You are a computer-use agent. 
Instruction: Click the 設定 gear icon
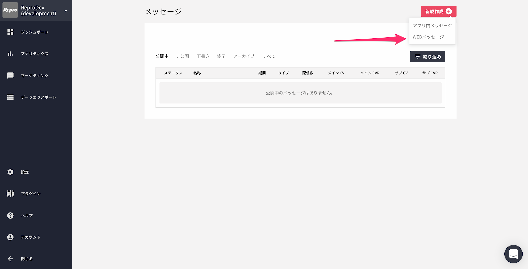click(x=10, y=172)
